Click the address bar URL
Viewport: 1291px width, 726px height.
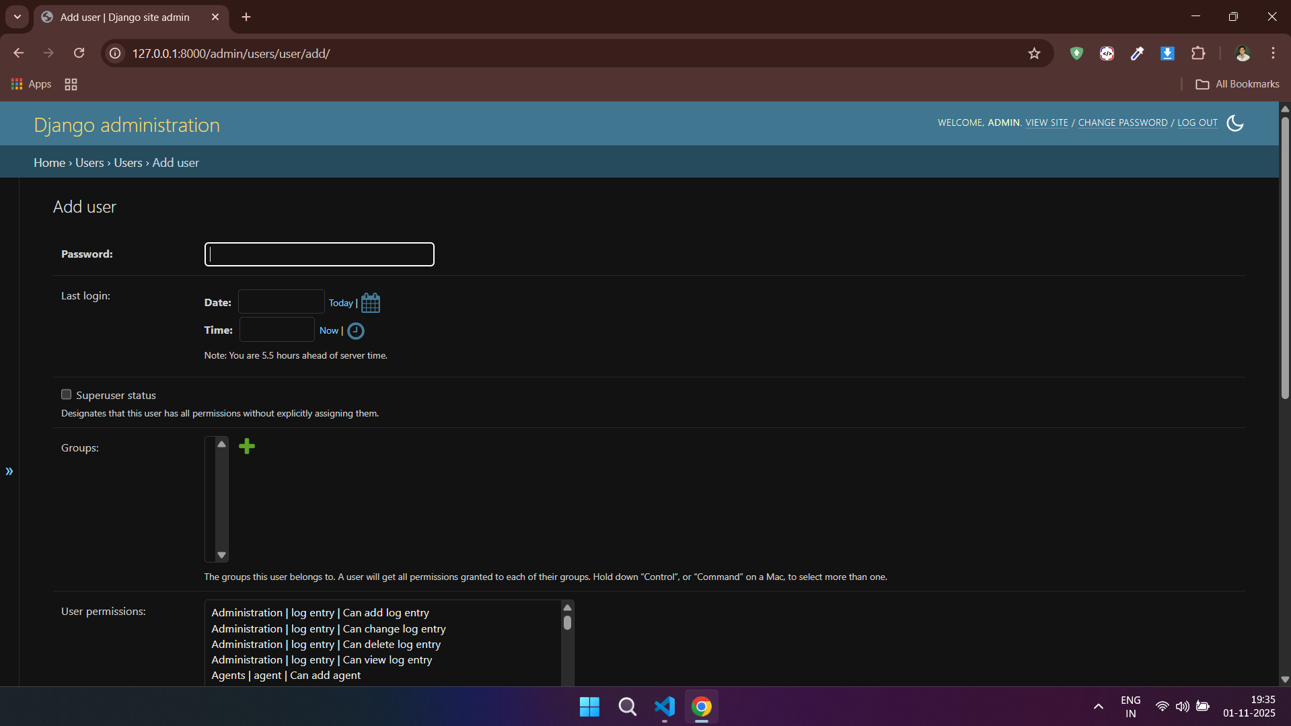pos(231,54)
